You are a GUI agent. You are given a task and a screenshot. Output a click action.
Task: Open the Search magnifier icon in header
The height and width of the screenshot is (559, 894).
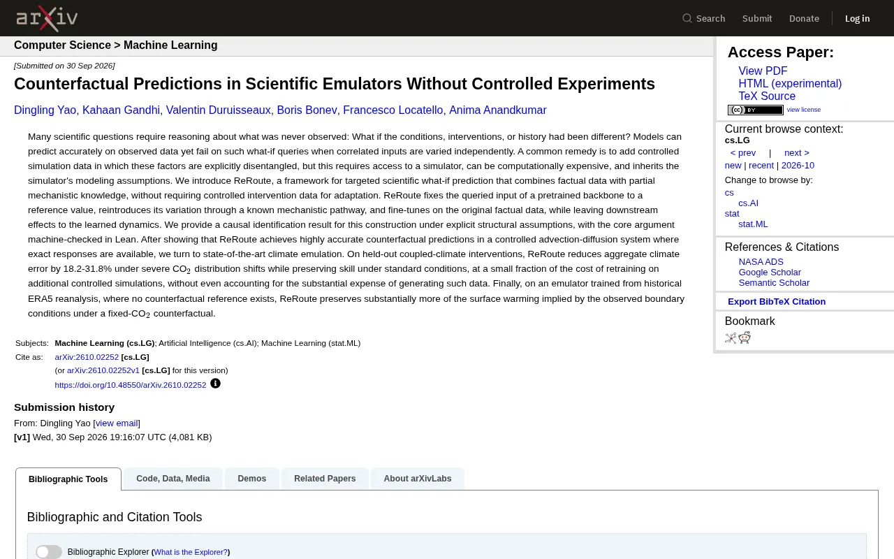(687, 18)
